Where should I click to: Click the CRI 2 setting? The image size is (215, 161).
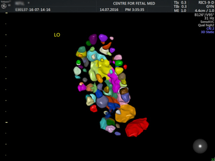point(210,29)
